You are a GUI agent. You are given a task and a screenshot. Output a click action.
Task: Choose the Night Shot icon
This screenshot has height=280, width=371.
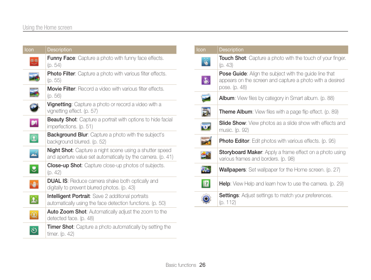34,154
